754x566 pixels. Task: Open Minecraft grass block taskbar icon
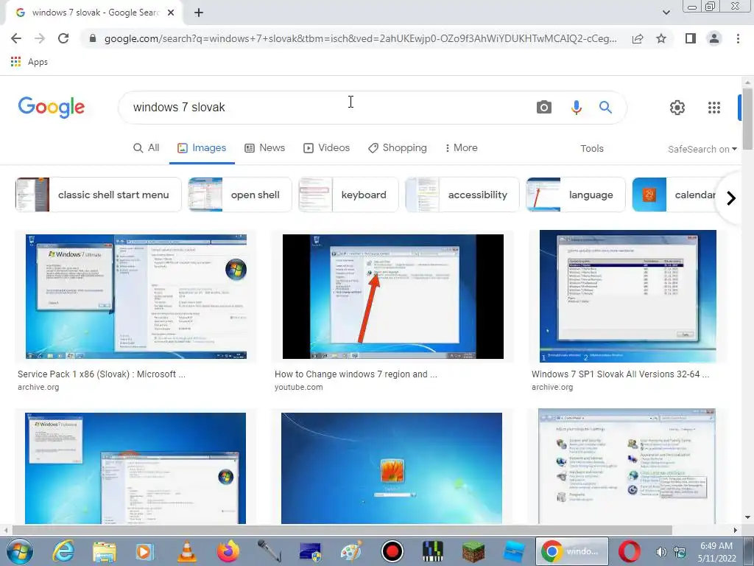point(474,551)
